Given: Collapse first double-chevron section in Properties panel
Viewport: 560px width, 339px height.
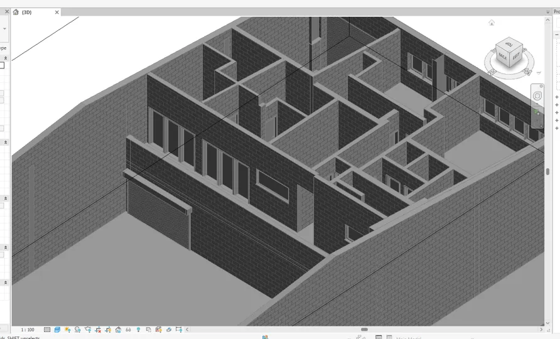Looking at the screenshot, I should point(6,58).
